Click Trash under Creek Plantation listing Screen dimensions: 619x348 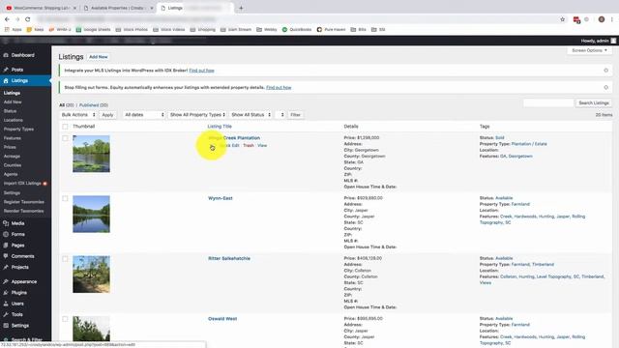tap(249, 146)
